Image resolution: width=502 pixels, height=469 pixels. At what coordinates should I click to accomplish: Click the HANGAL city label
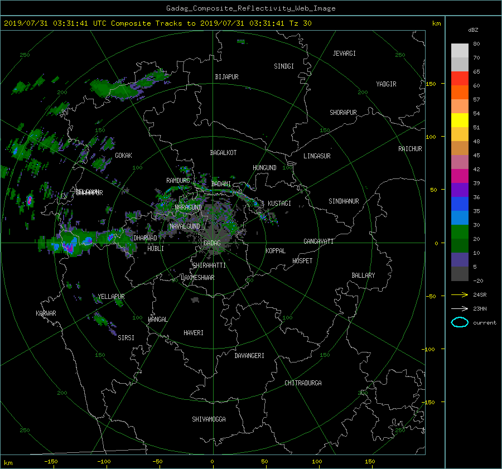(157, 320)
